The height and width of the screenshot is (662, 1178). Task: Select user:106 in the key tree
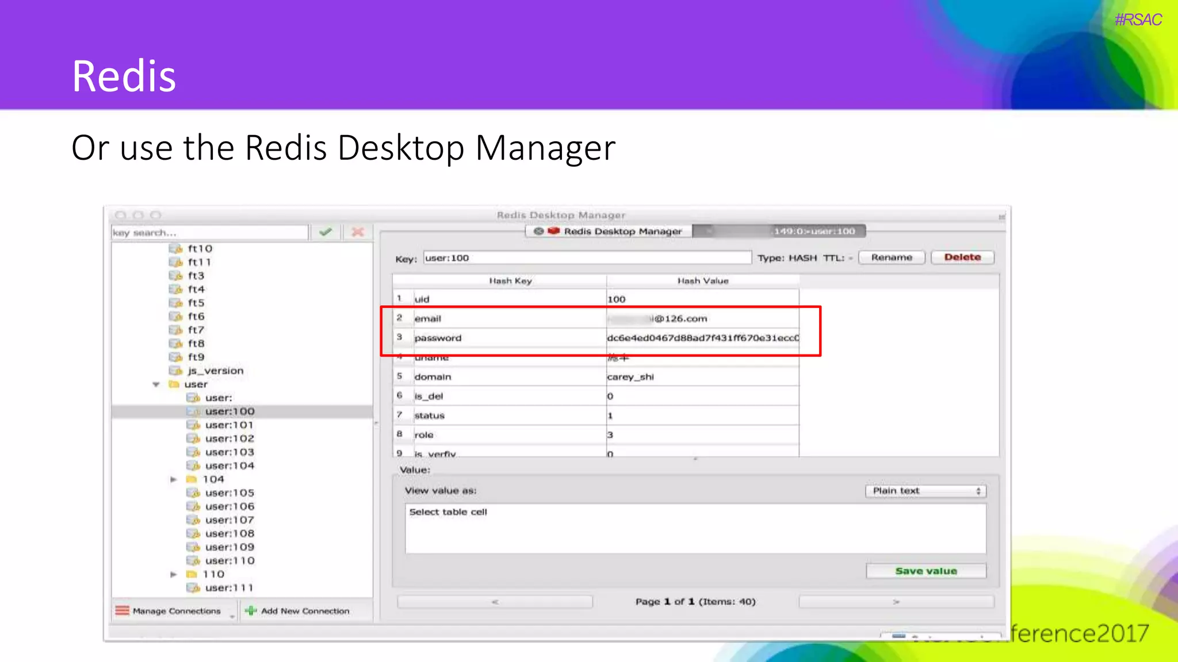[230, 506]
